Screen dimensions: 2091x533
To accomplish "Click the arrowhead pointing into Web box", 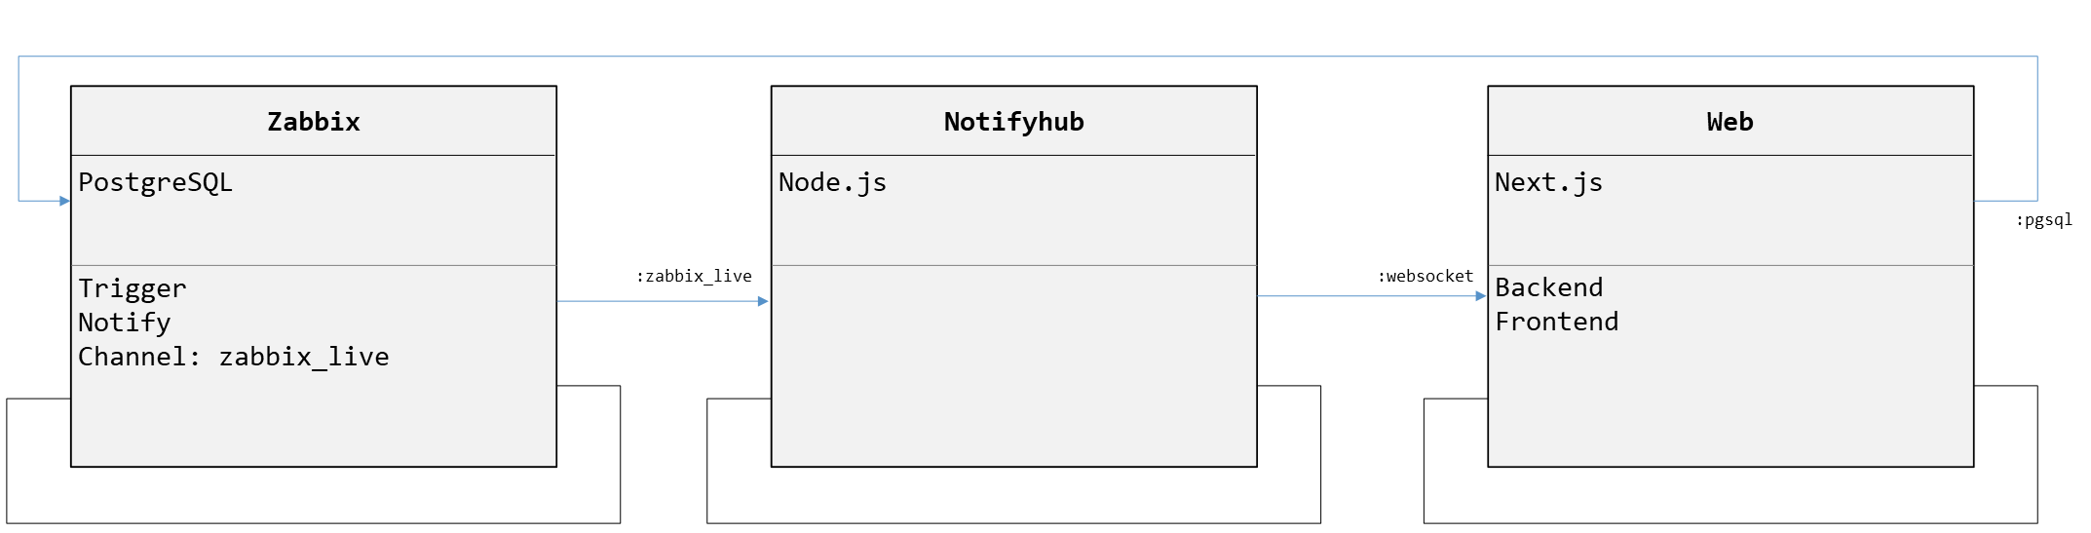I will pyautogui.click(x=1481, y=295).
